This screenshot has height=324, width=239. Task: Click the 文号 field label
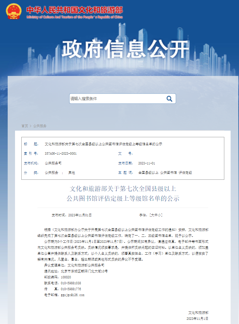[x=125, y=154]
